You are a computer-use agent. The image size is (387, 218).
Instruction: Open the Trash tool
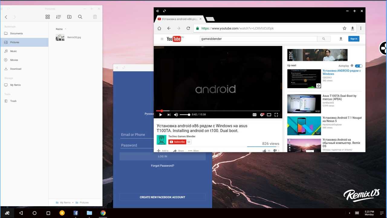24,101
